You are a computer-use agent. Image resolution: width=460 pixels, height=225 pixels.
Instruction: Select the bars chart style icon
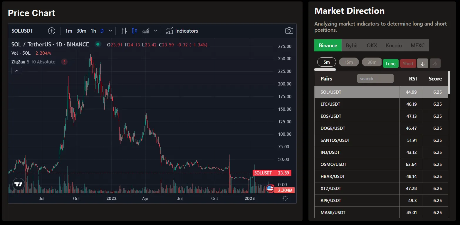coord(124,31)
